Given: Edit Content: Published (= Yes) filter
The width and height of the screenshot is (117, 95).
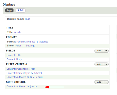Looking at the screenshot, I should pyautogui.click(x=21, y=69).
